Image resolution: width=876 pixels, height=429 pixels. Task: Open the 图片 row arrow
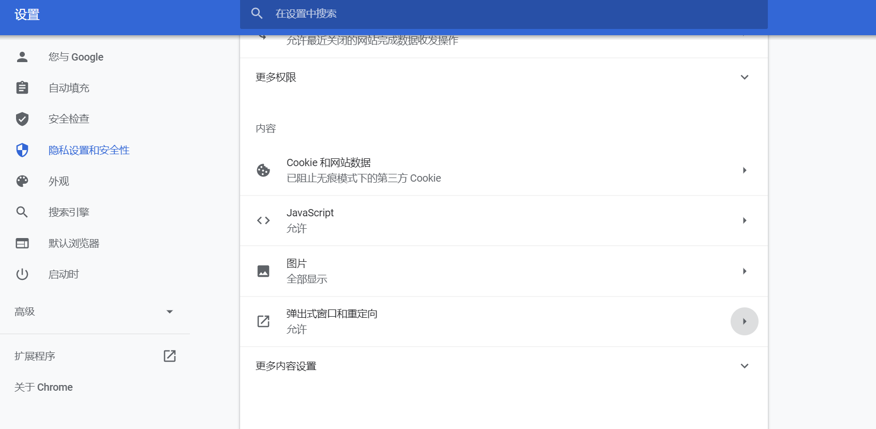coord(744,271)
